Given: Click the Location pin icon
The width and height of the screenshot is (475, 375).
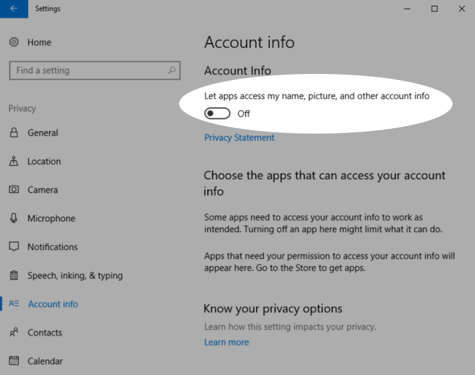Looking at the screenshot, I should [14, 161].
